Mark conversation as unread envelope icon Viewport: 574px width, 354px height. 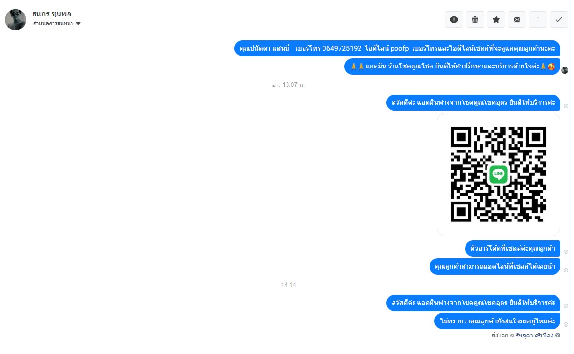click(517, 20)
